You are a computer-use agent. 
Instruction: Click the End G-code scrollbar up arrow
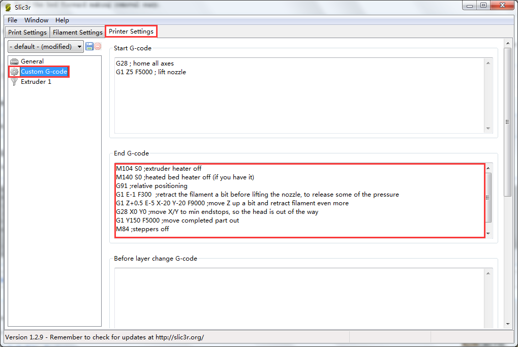pos(489,168)
